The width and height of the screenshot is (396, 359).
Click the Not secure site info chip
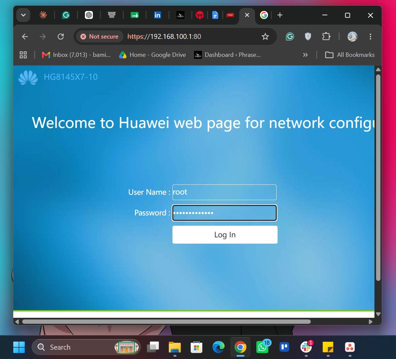pos(99,37)
